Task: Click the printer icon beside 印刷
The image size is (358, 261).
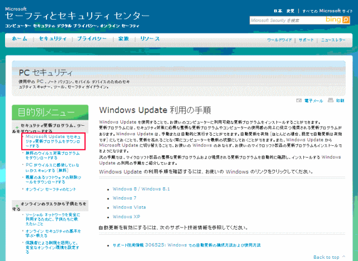Action: point(331,100)
